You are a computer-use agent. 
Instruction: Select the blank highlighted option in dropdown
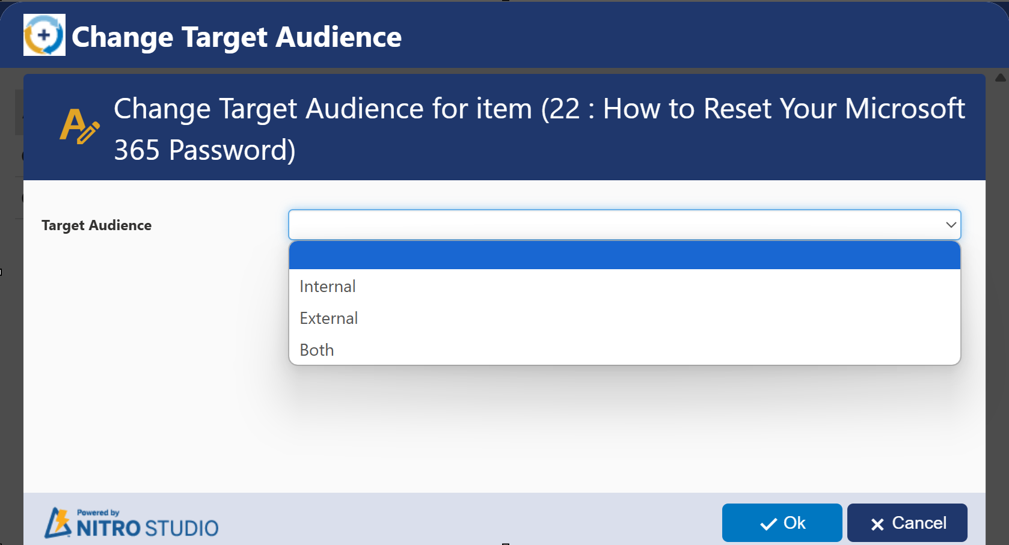point(624,255)
